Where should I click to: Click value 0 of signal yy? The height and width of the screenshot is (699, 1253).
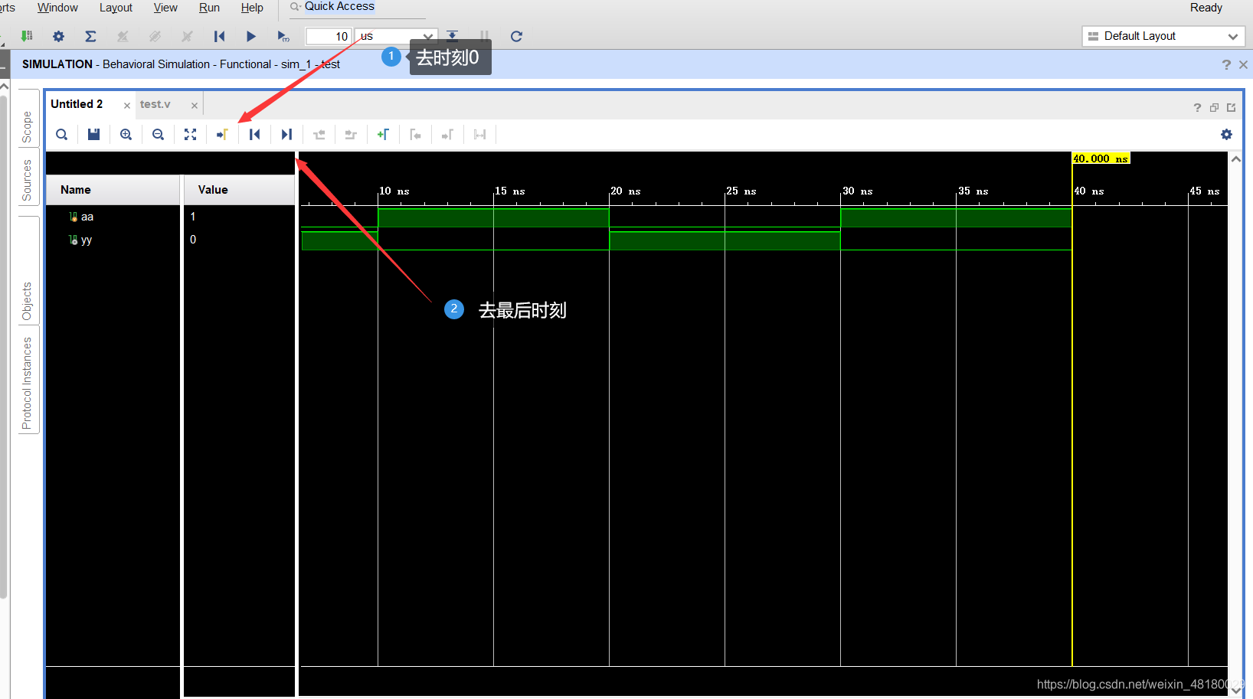(x=193, y=240)
